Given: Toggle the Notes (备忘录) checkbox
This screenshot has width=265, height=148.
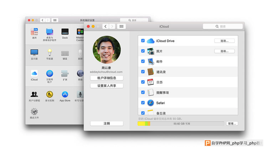Looking at the screenshot, I should [x=143, y=113].
